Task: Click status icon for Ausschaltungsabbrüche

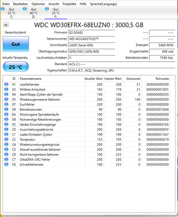Action: [x=6, y=129]
